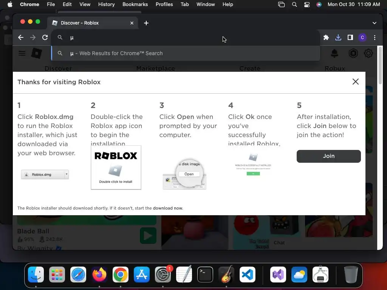Close the Discover - Roblox tab

tap(132, 23)
